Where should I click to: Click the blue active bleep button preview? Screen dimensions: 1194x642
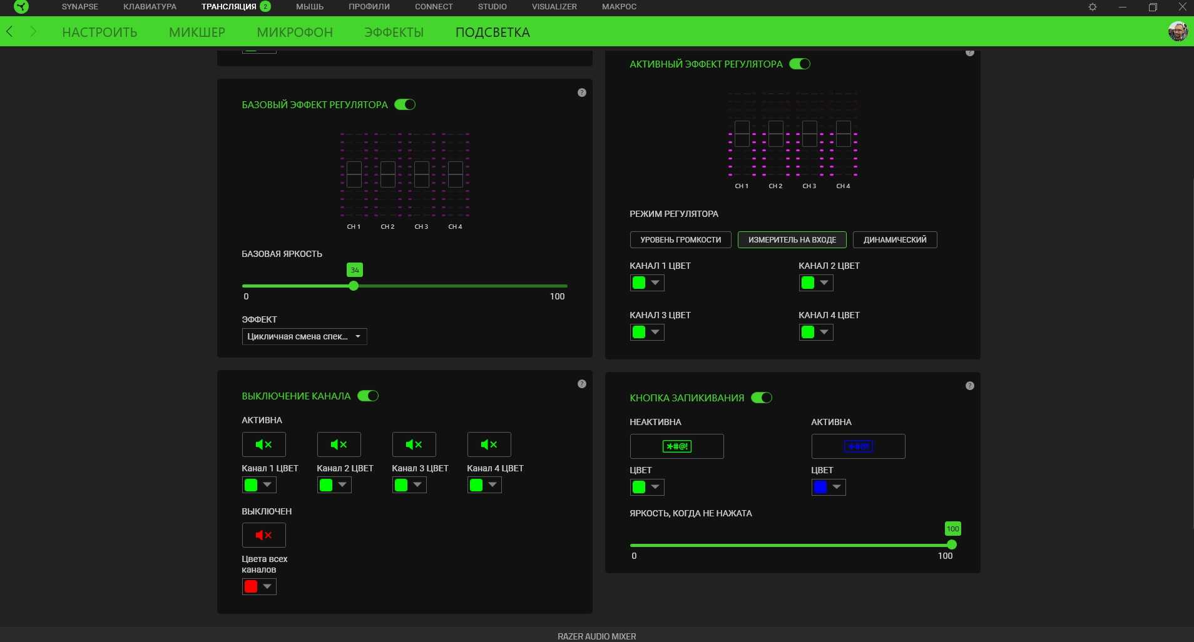coord(858,446)
